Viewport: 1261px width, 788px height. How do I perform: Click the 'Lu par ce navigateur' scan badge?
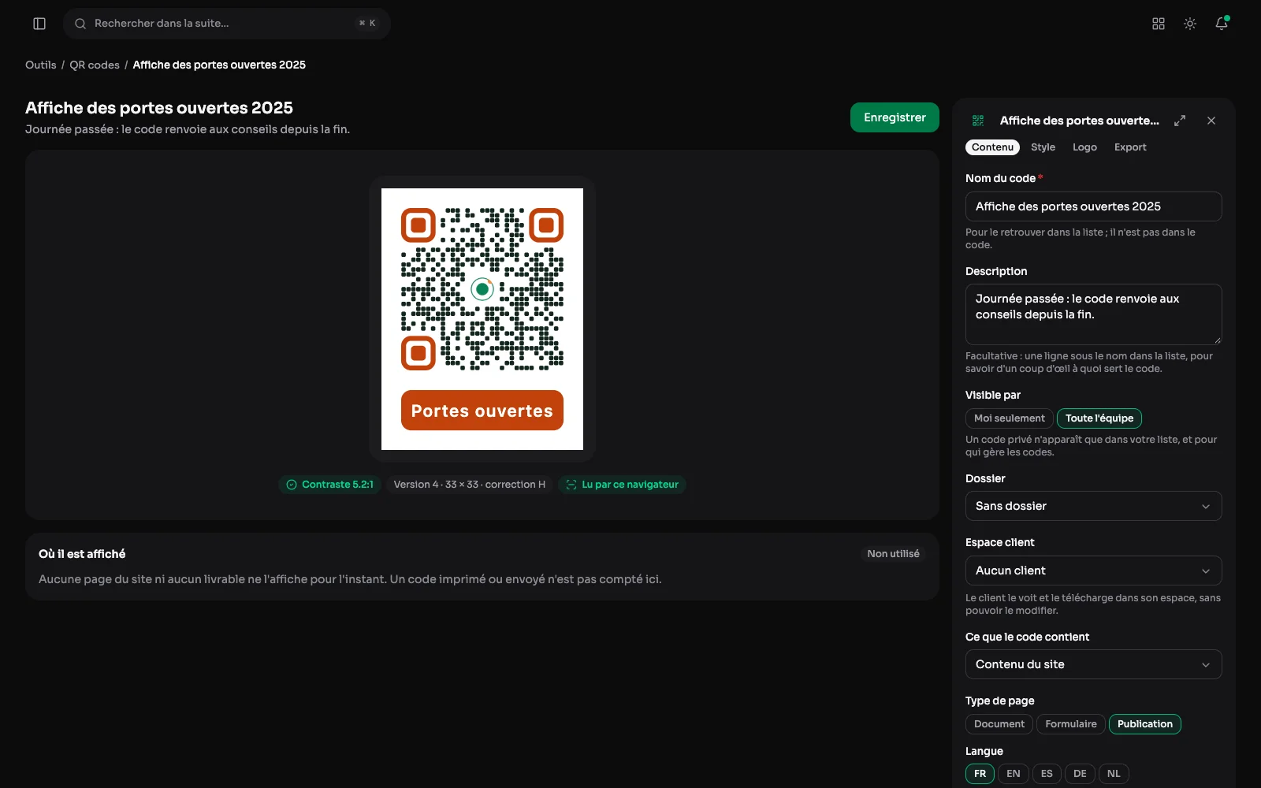(x=622, y=485)
